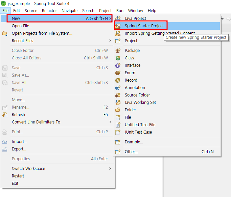
Task: Select Interface entry in New submenu
Action: pos(167,65)
